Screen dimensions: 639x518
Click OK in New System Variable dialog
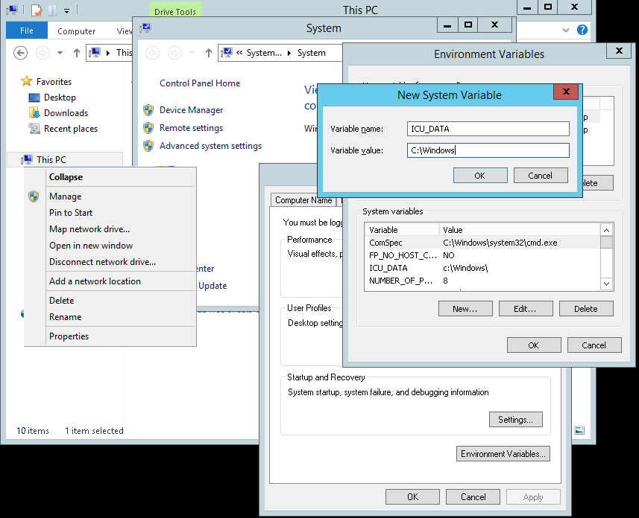[x=479, y=176]
